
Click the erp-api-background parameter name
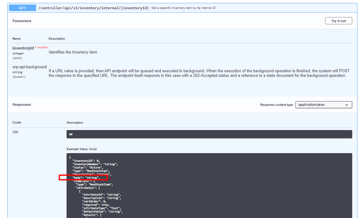[30, 67]
